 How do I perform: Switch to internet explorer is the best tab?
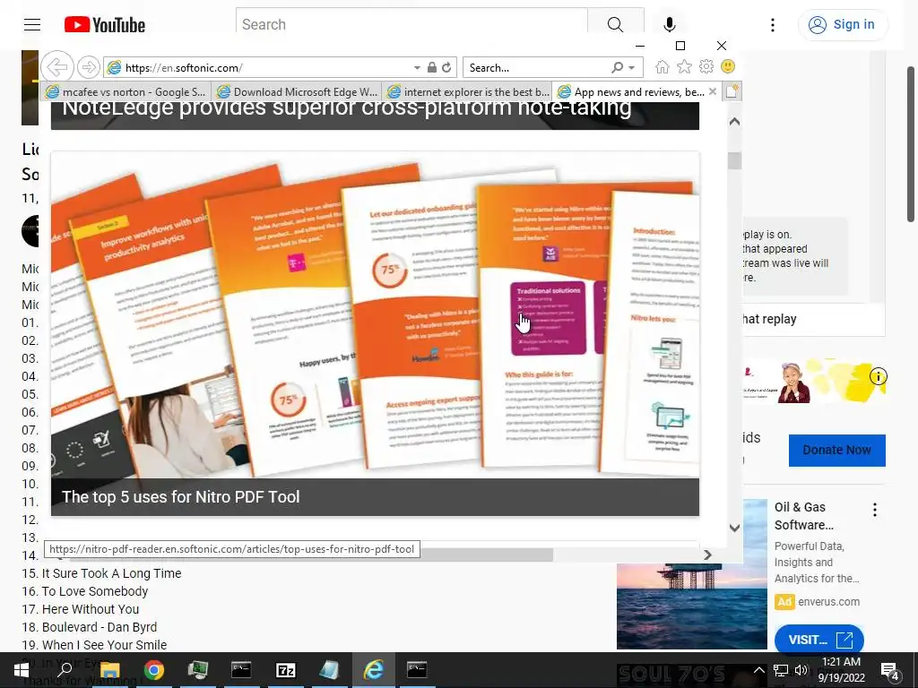click(467, 92)
